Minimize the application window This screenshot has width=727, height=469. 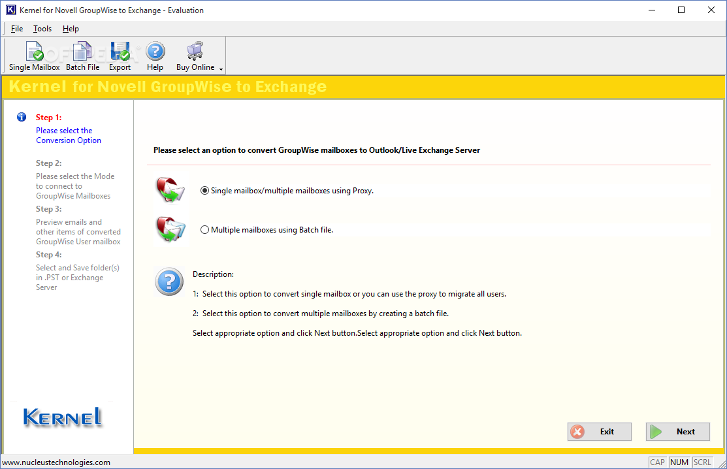coord(651,10)
